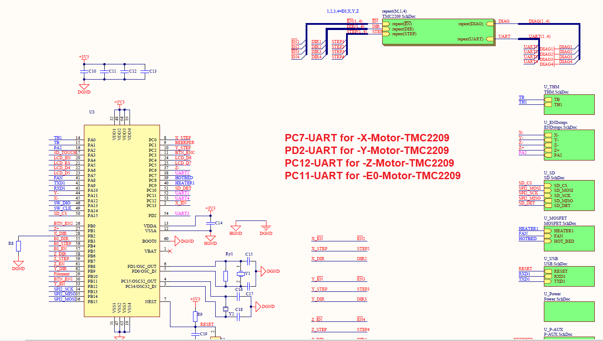Select the TMC2209.SchDoc repeated sheet symbol
The image size is (603, 341).
click(x=438, y=31)
